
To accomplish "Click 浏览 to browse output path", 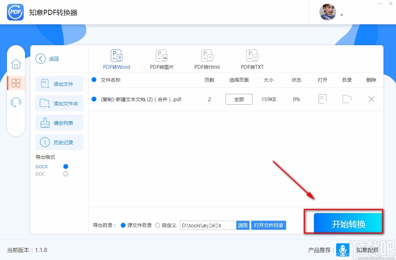I will click(x=243, y=225).
